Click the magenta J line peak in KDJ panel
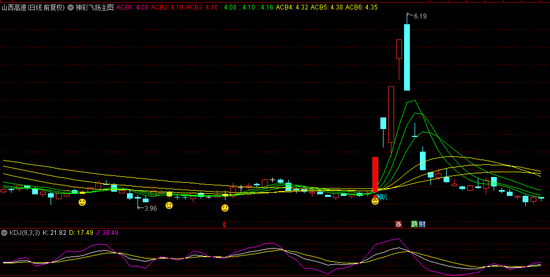This screenshot has width=550, height=277. 398,239
